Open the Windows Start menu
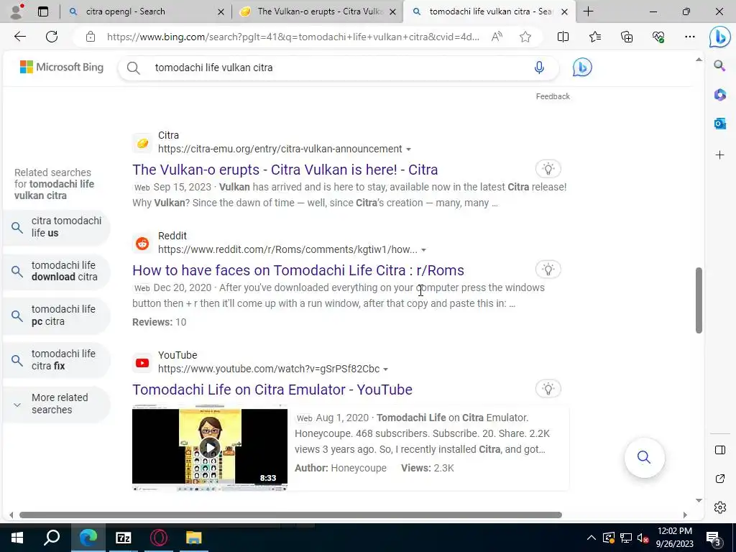 [x=17, y=538]
